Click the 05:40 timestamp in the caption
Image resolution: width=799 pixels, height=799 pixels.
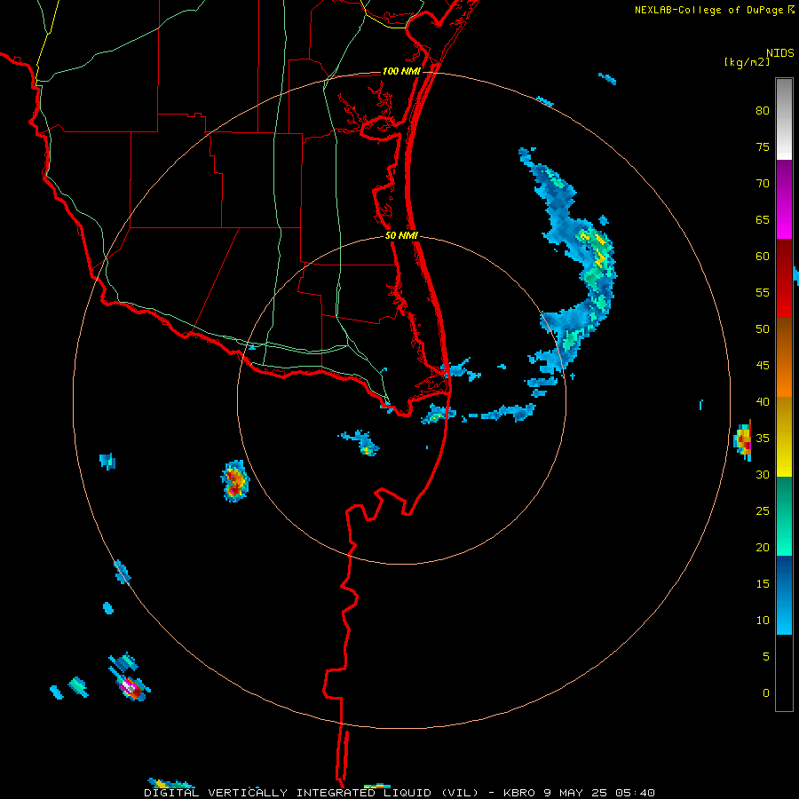tap(635, 793)
